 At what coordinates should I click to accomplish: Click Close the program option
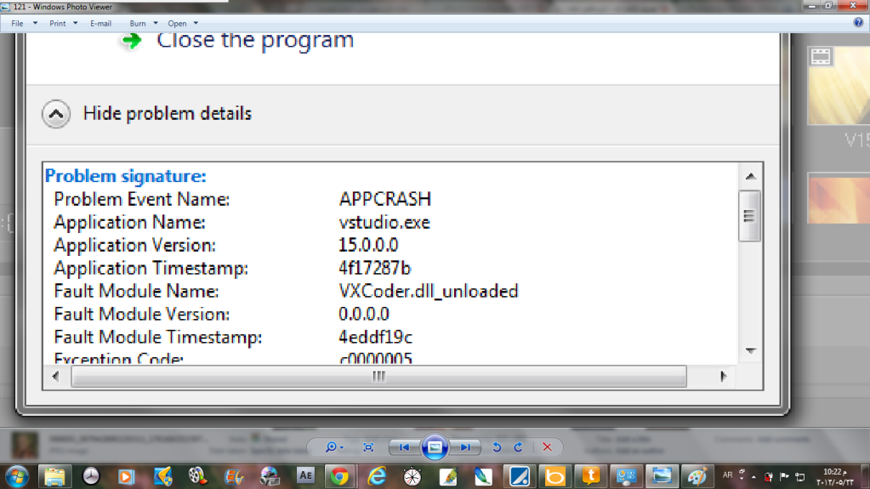coord(254,41)
